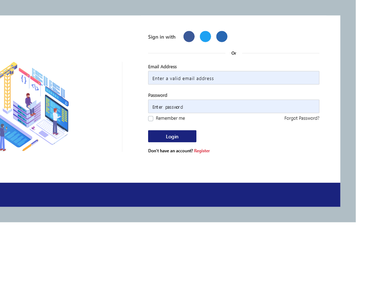Click the orange pen in the illustration
Screen dimensions: 386x306
30,145
